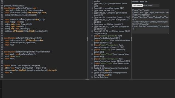The width and height of the screenshot is (175, 98).
Task: Click 'result.value' assignment on line 80
Action: (13, 56)
